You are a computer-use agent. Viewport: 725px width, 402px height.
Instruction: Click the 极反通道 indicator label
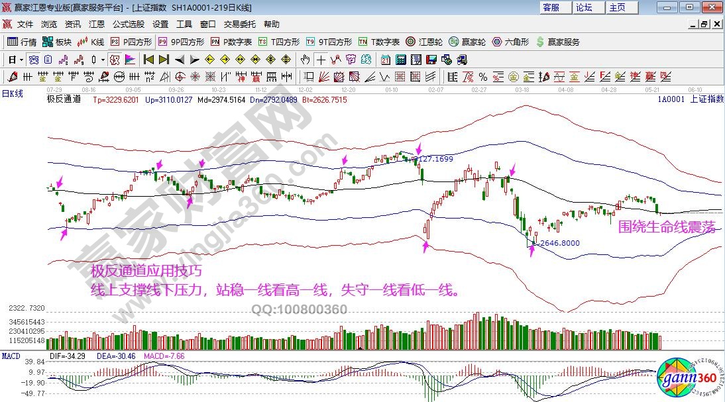click(64, 99)
